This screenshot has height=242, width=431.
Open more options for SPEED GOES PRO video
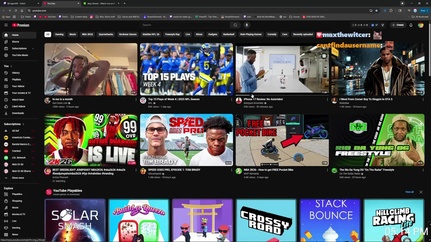point(232,170)
